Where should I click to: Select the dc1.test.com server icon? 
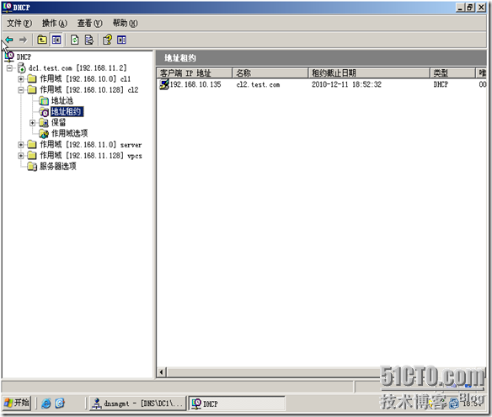(21, 67)
